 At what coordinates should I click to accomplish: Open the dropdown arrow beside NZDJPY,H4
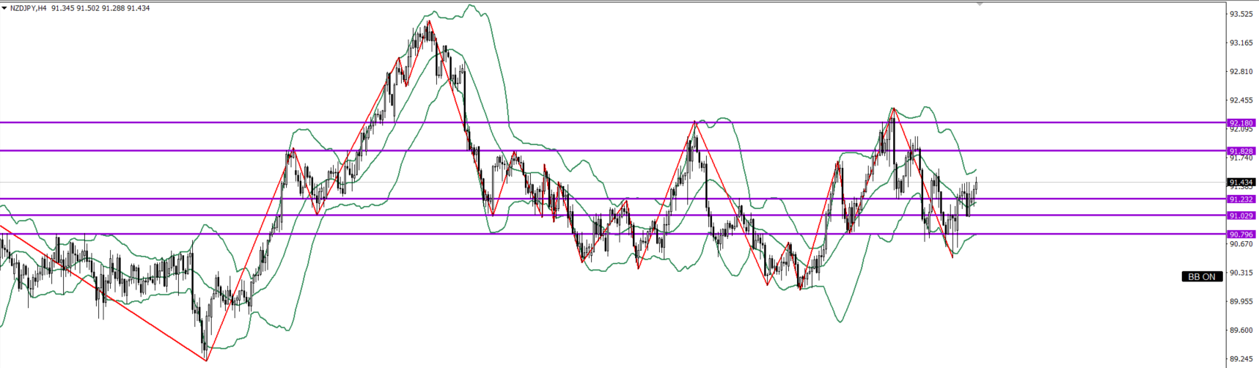pos(4,8)
